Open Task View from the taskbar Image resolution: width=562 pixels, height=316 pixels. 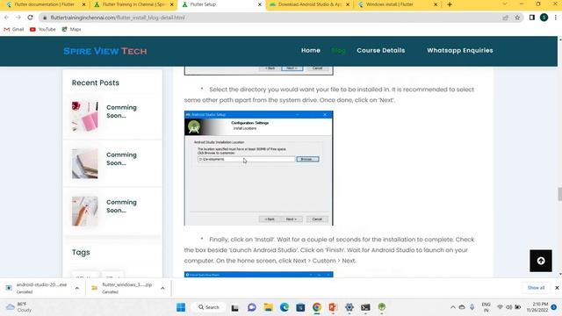click(234, 307)
